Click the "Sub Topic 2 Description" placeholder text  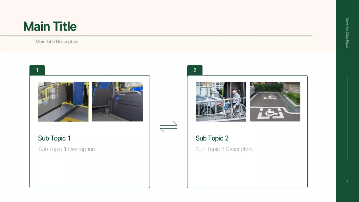click(x=224, y=149)
